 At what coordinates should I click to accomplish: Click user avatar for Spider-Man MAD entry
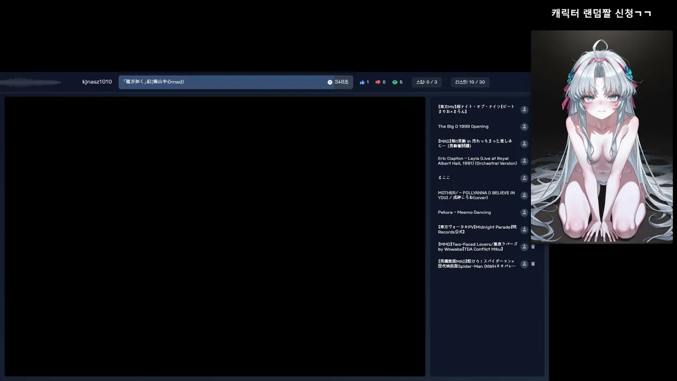(x=524, y=264)
